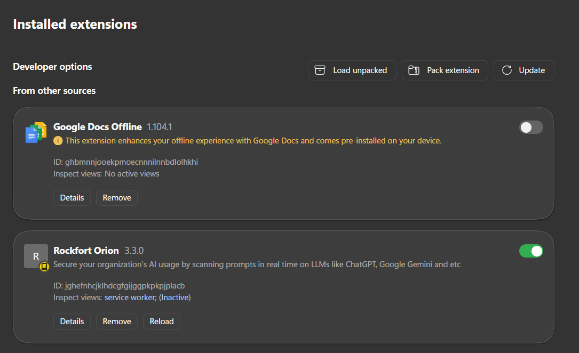Remove the Google Docs Offline extension
Screen dimensions: 579x353
pyautogui.click(x=117, y=198)
